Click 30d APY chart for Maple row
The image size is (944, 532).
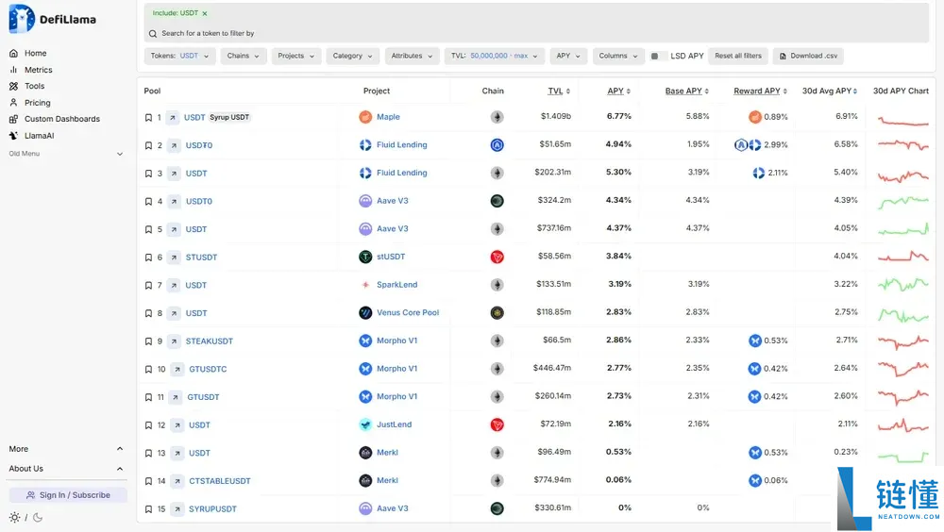(x=903, y=121)
